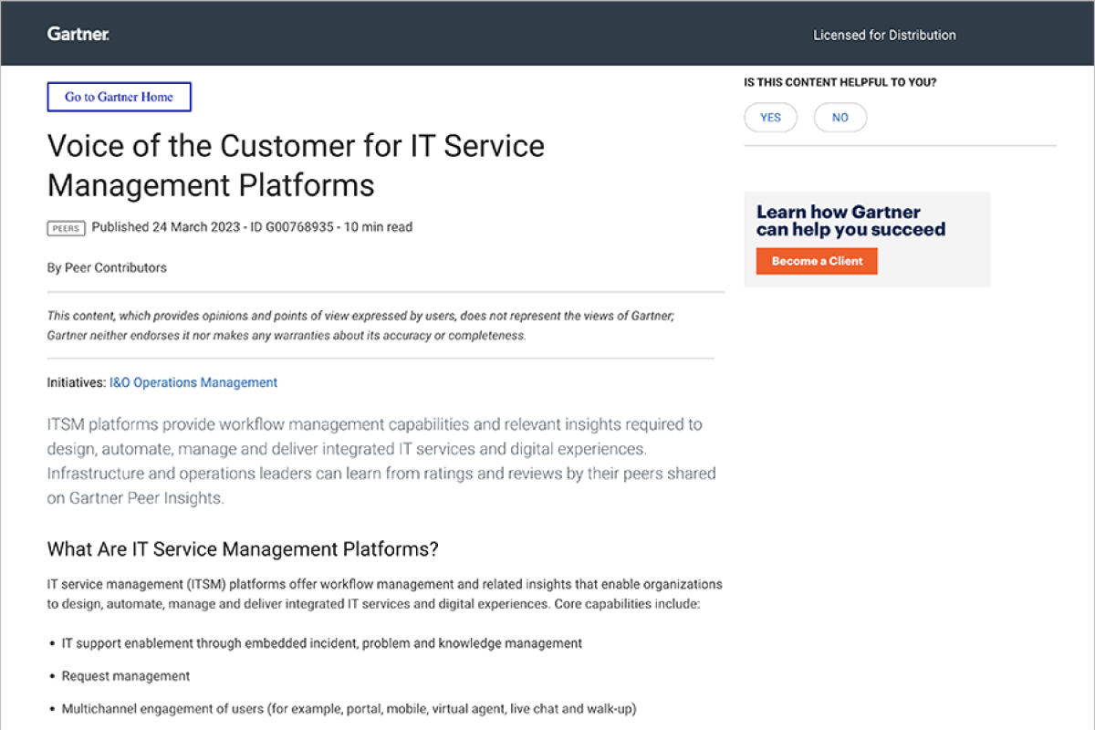Click the Licensed for Distribution text

(884, 35)
